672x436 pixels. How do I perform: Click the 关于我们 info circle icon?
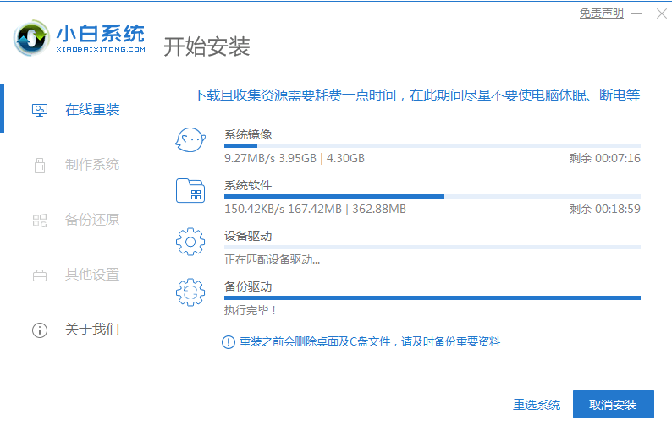40,330
